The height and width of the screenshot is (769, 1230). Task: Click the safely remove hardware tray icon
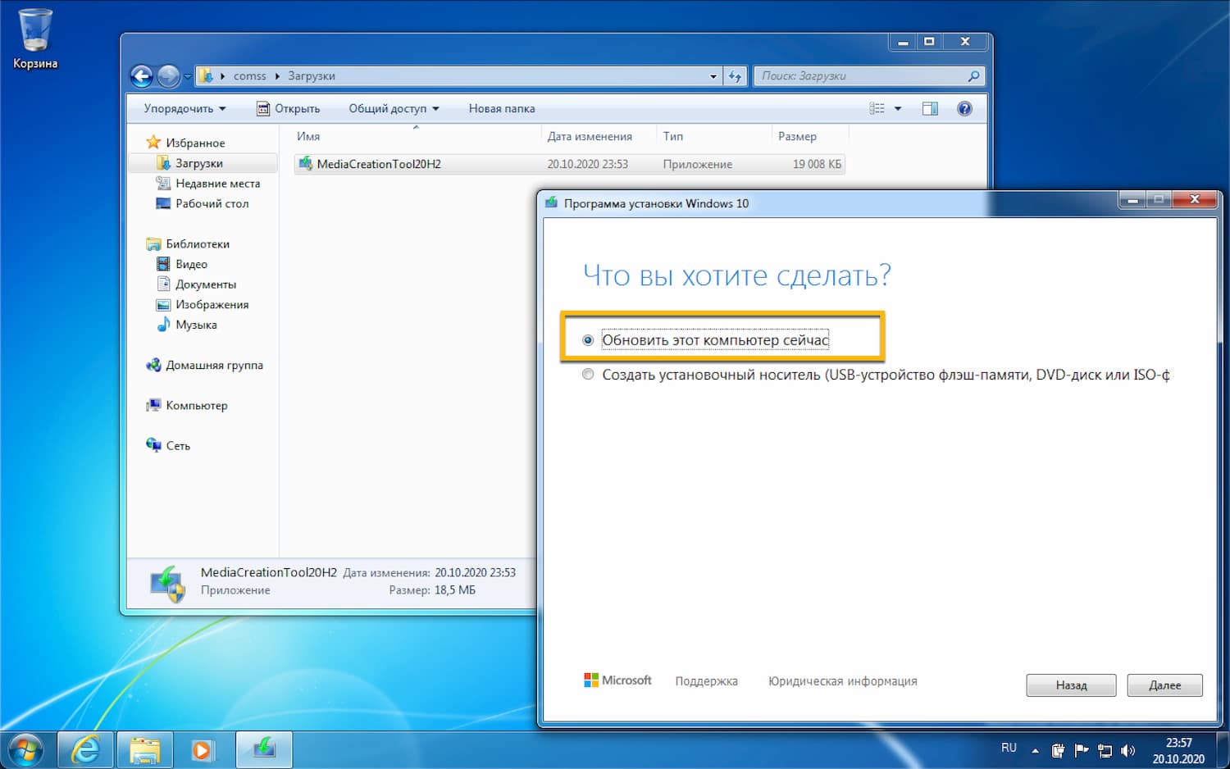coord(1059,750)
